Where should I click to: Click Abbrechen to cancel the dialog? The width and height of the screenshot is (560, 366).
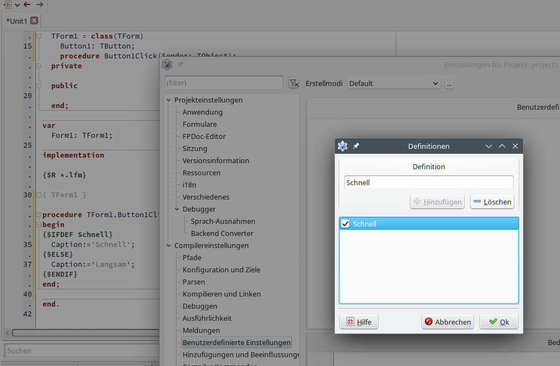[x=447, y=322]
